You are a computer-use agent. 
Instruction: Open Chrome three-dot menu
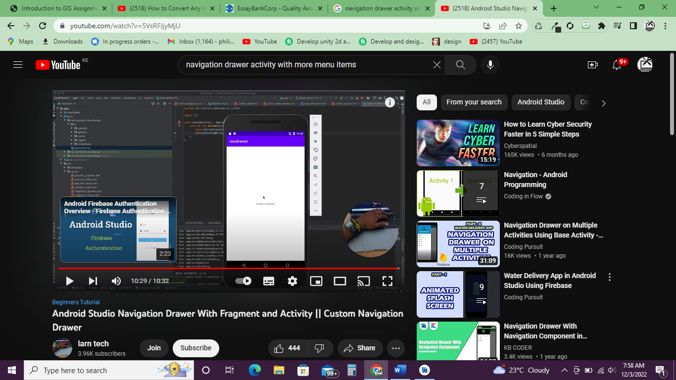point(666,26)
